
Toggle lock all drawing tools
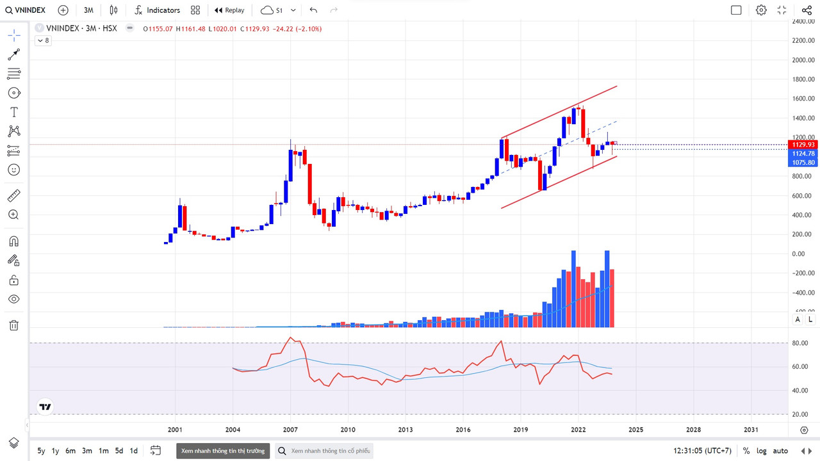[14, 280]
